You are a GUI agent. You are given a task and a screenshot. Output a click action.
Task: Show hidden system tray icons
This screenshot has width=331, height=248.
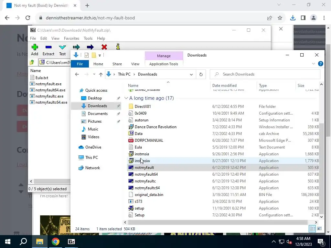click(x=273, y=242)
